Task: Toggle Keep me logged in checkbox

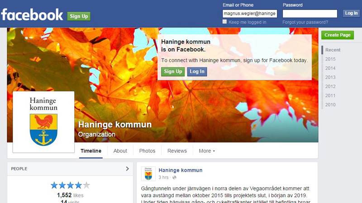Action: click(x=224, y=22)
